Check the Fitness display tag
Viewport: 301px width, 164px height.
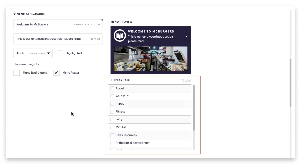112,112
